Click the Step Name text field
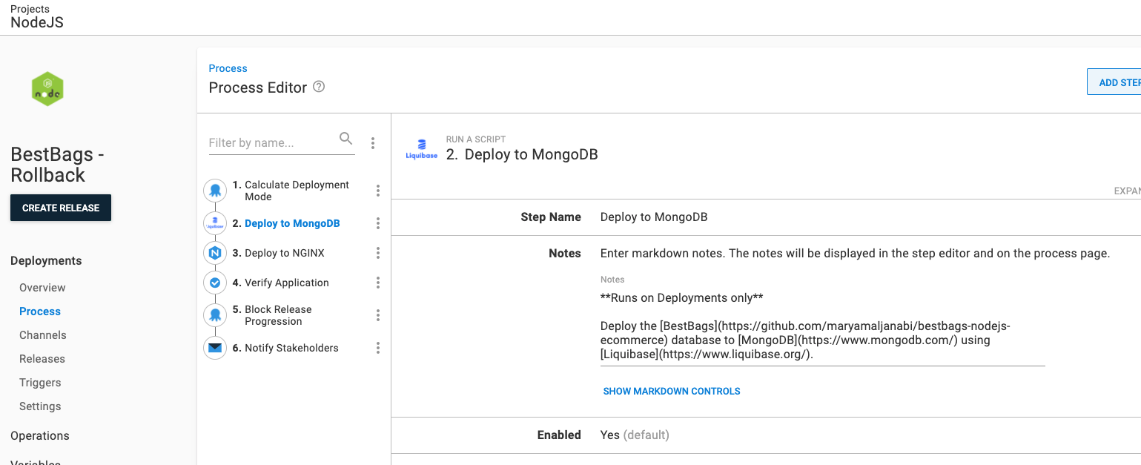The width and height of the screenshot is (1141, 465). click(x=816, y=217)
